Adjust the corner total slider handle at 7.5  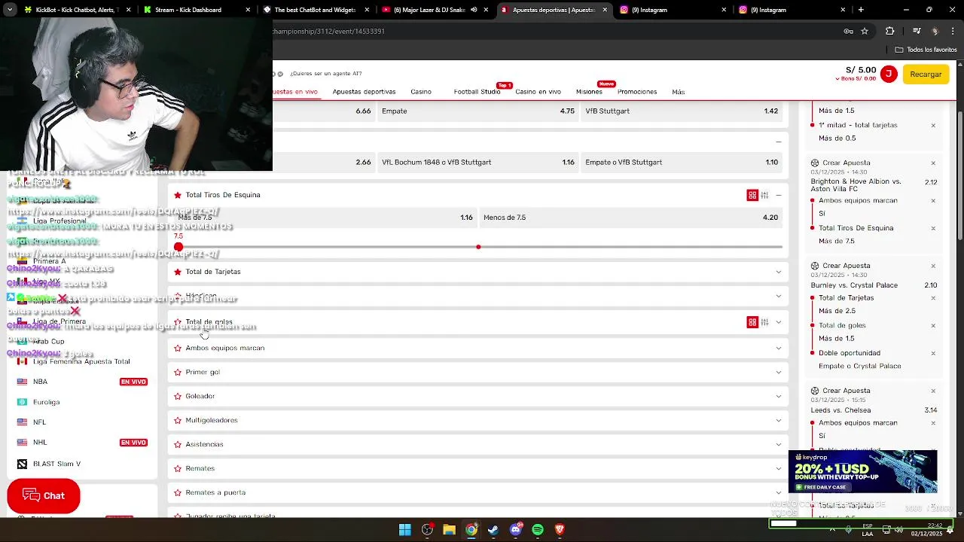(x=178, y=247)
